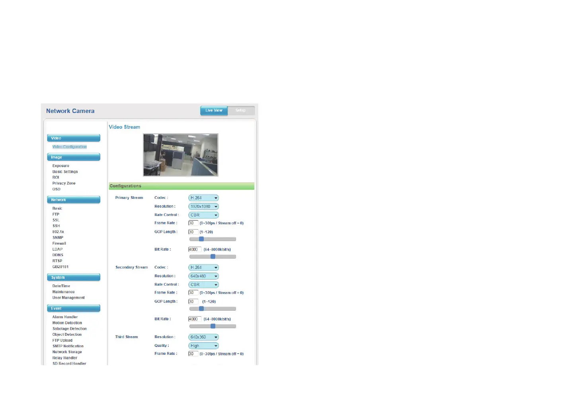Open FTP Upload event settings
Viewport: 564px width, 397px height.
[62, 341]
